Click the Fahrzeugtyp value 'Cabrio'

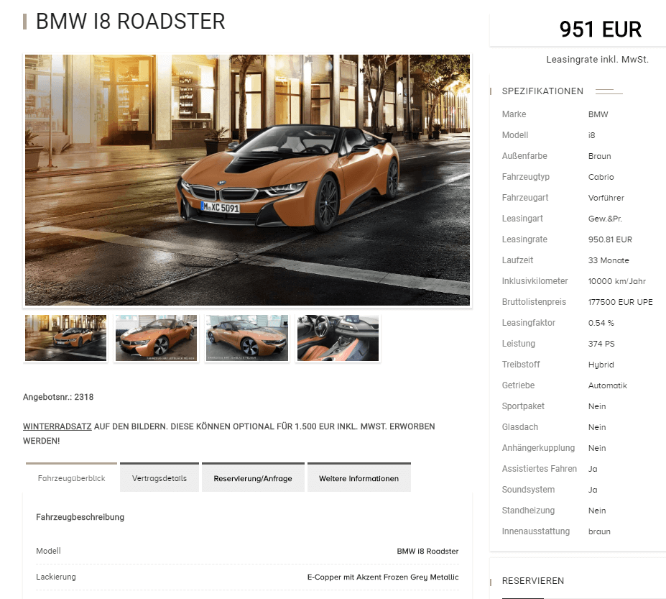(601, 177)
